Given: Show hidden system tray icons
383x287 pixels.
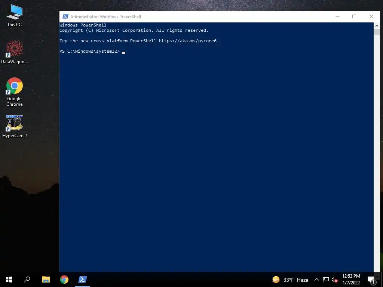Looking at the screenshot, I should coord(316,280).
